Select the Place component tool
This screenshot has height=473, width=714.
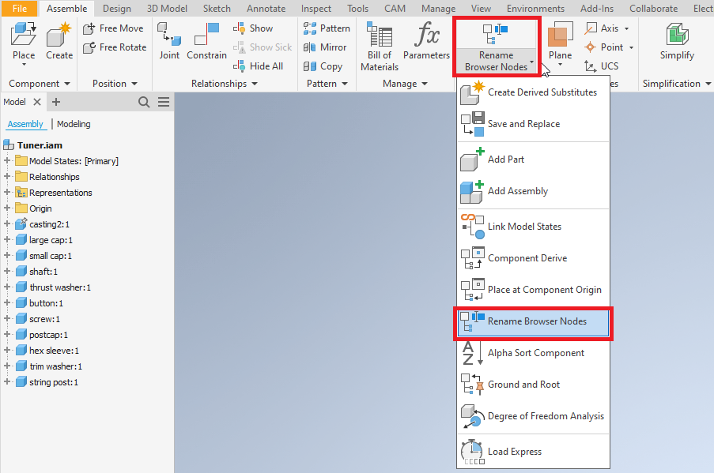(23, 41)
